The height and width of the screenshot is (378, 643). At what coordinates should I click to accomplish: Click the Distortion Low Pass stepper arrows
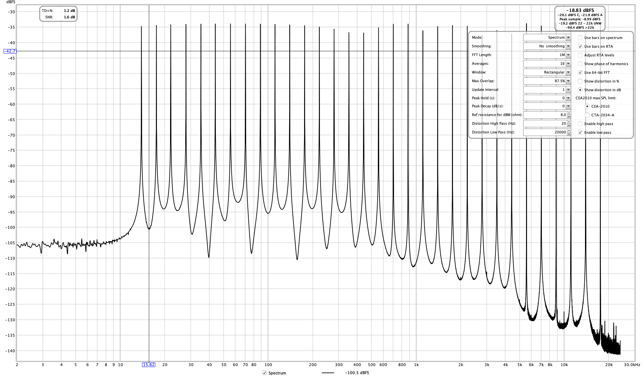(569, 132)
